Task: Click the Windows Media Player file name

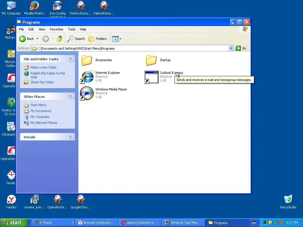Action: pos(111,89)
